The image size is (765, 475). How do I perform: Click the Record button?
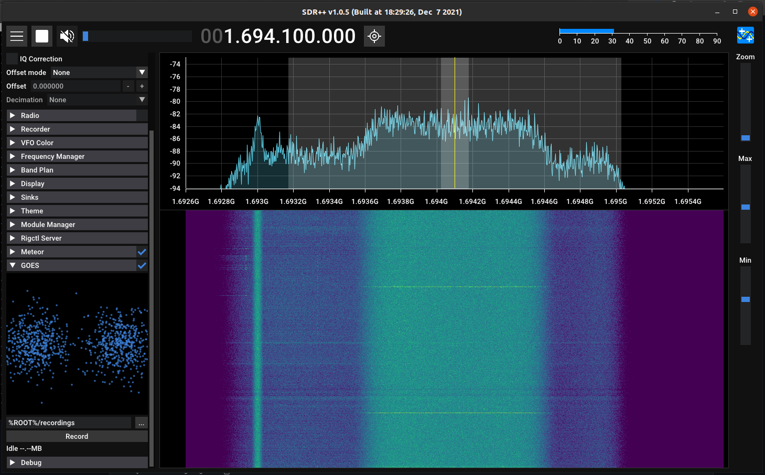[x=77, y=436]
